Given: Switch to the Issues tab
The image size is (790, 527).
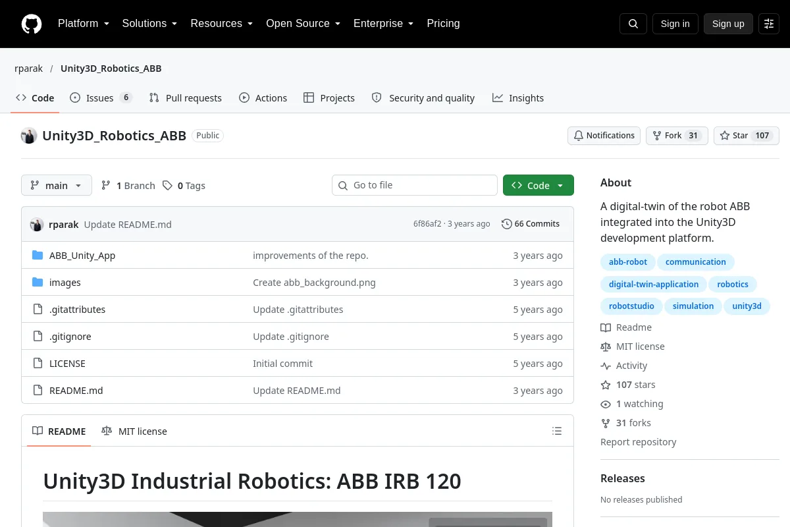Looking at the screenshot, I should [101, 98].
